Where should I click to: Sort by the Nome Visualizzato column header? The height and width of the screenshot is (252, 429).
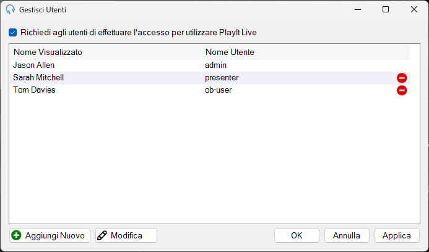pos(48,52)
